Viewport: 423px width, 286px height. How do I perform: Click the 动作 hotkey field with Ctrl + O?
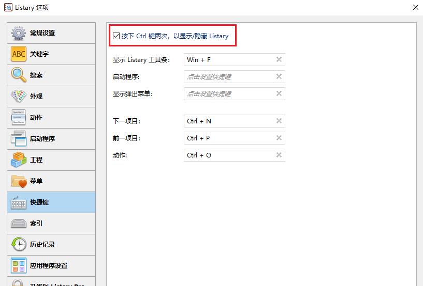click(x=234, y=155)
